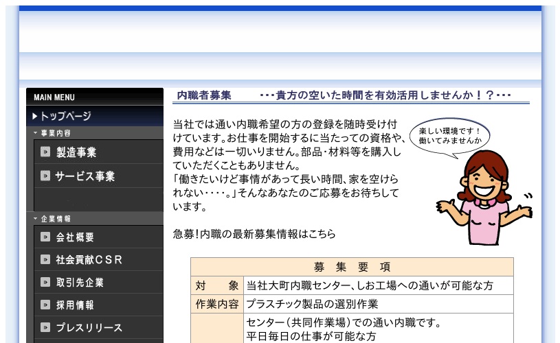Click the arrow icon beside プレスリリース
Viewport: 560px width, 343px height.
pyautogui.click(x=45, y=327)
